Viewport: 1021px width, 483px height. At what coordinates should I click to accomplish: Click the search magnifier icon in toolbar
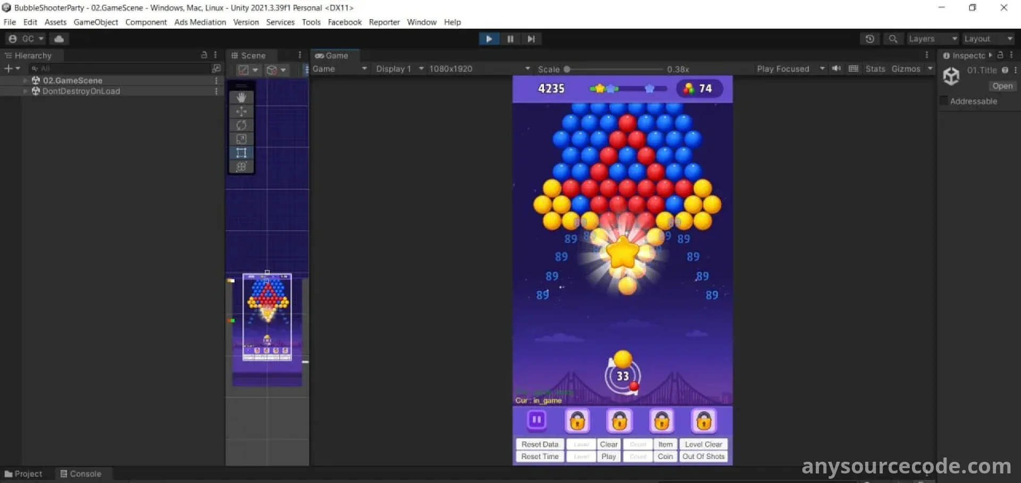tap(893, 39)
